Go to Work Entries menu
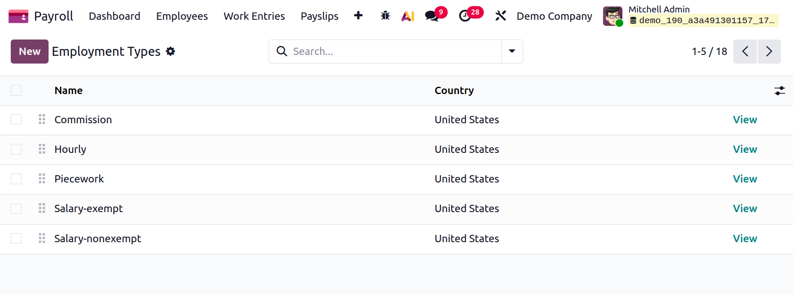Image resolution: width=793 pixels, height=295 pixels. (254, 16)
